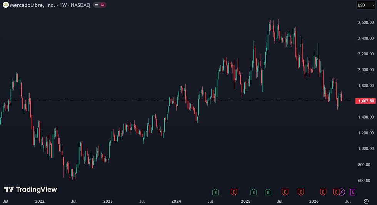Click the 1,000.00 price axis label
This screenshot has width=377, height=205.
click(366, 149)
